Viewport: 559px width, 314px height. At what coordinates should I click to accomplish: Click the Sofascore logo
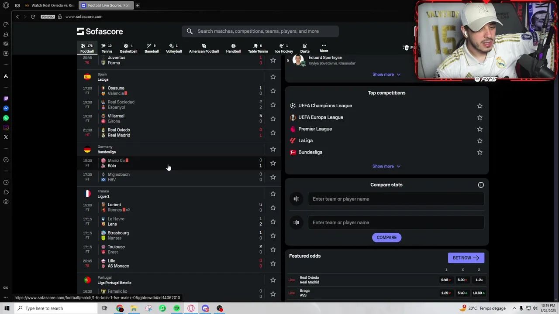pos(100,31)
